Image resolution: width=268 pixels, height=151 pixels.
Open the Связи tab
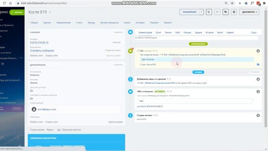[127, 23]
